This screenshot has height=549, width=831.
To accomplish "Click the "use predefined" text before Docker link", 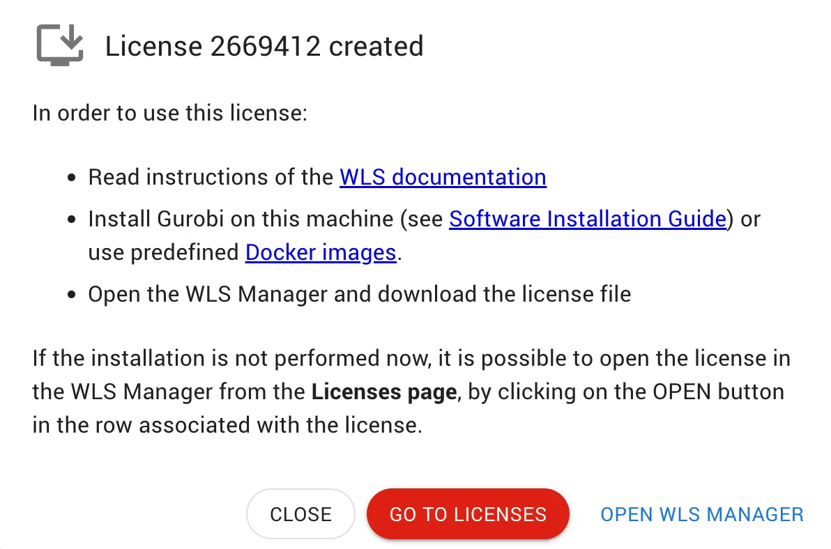I will pyautogui.click(x=165, y=252).
